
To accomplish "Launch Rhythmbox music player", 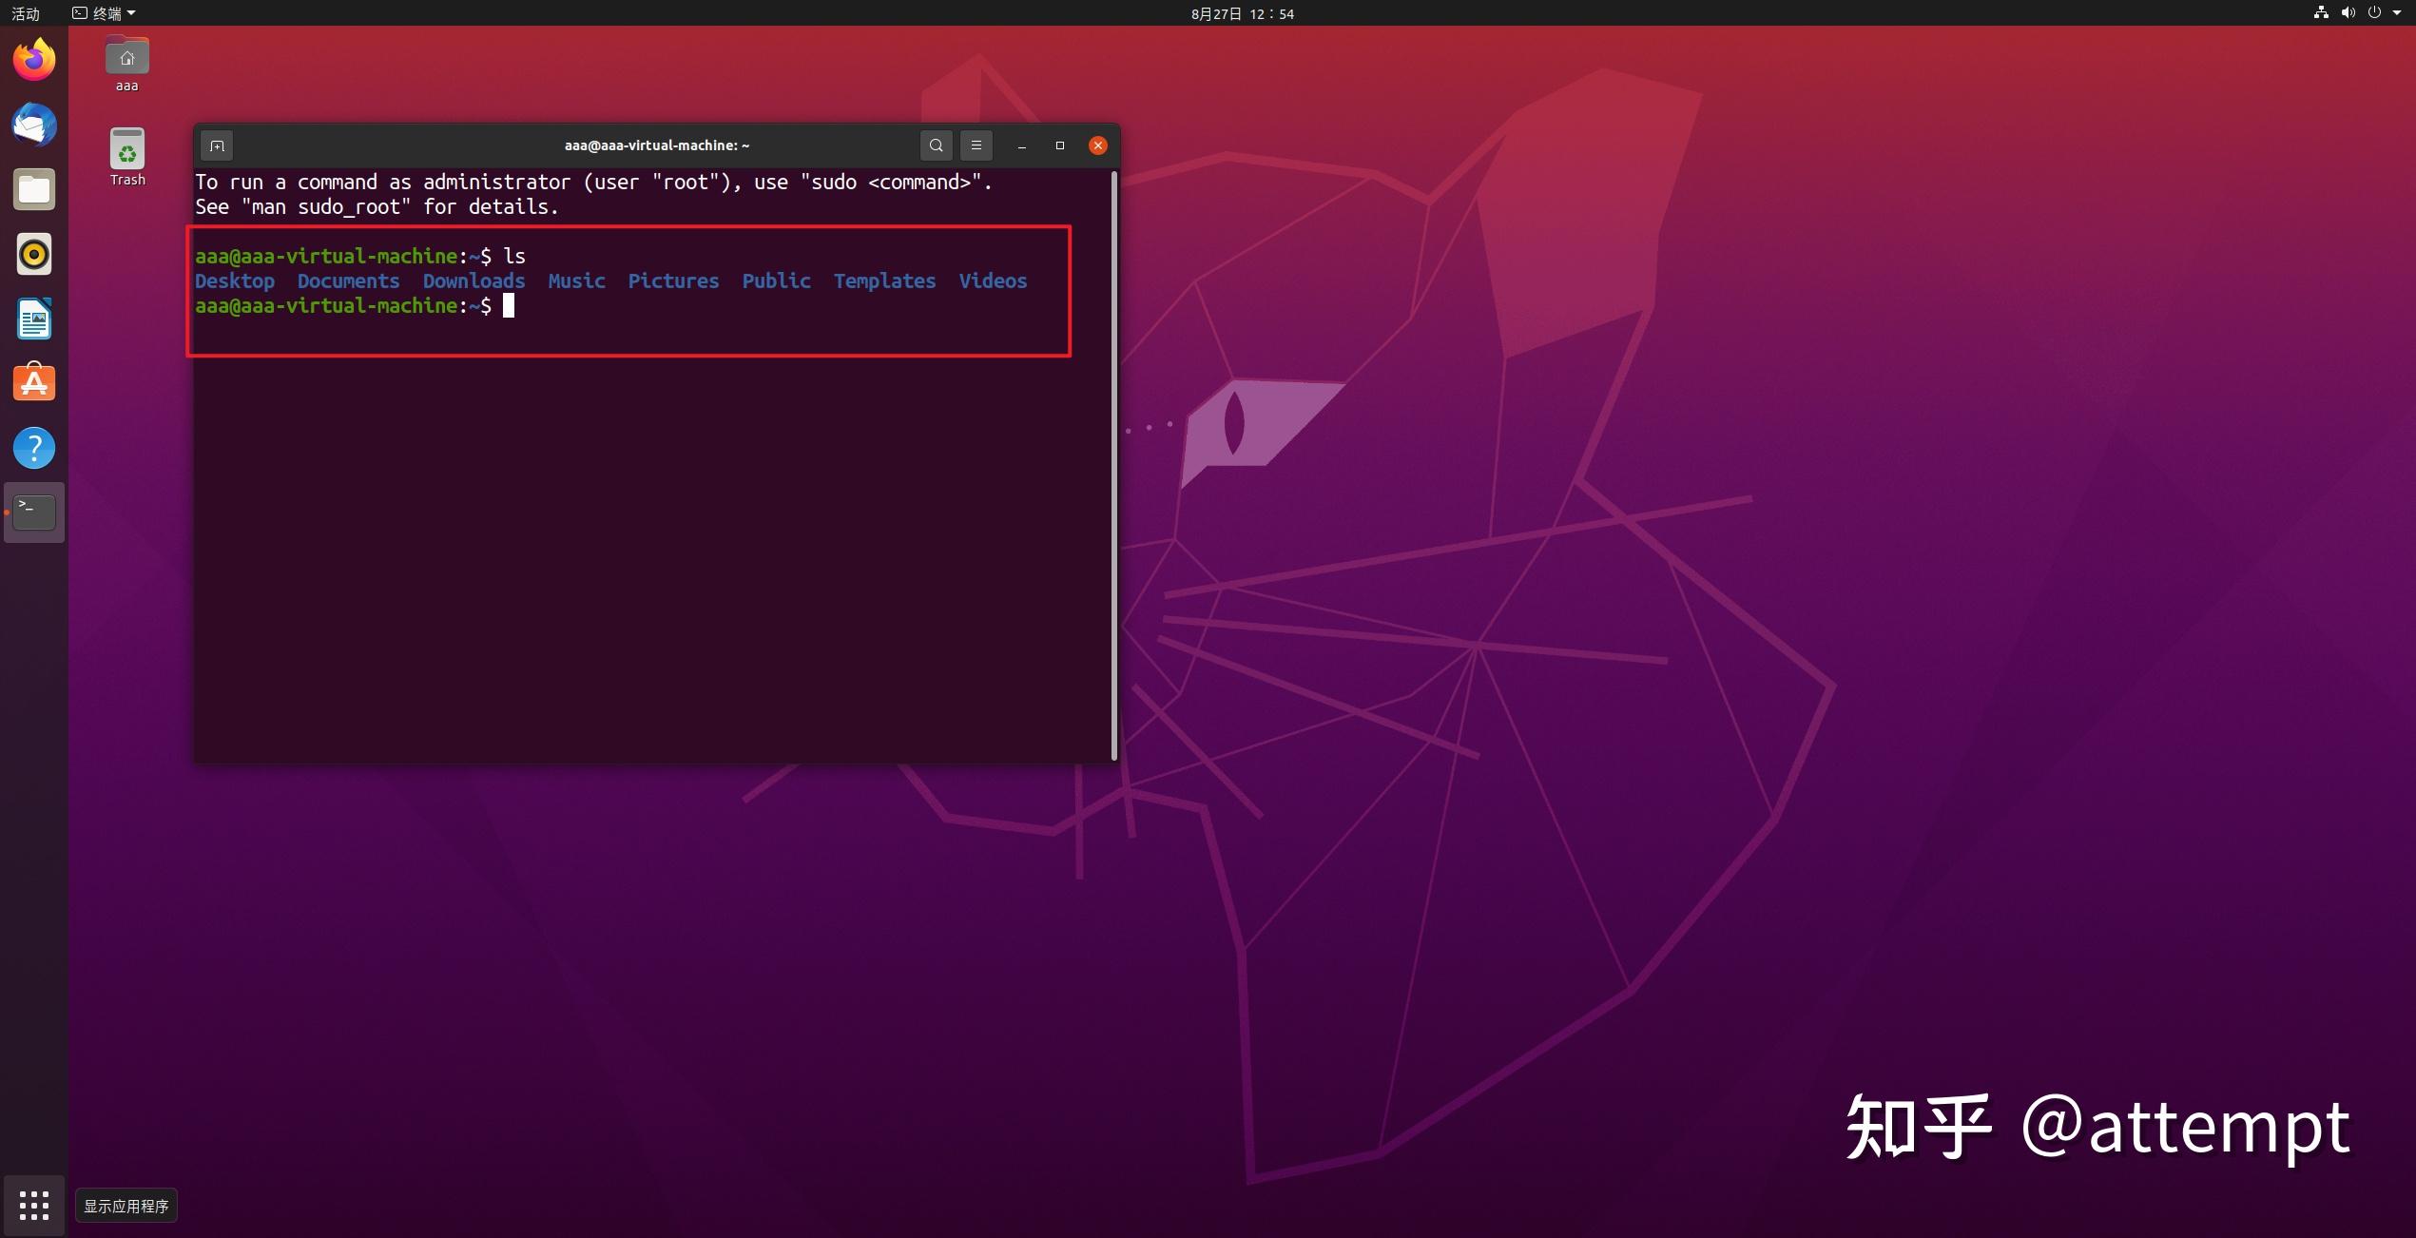I will [34, 255].
